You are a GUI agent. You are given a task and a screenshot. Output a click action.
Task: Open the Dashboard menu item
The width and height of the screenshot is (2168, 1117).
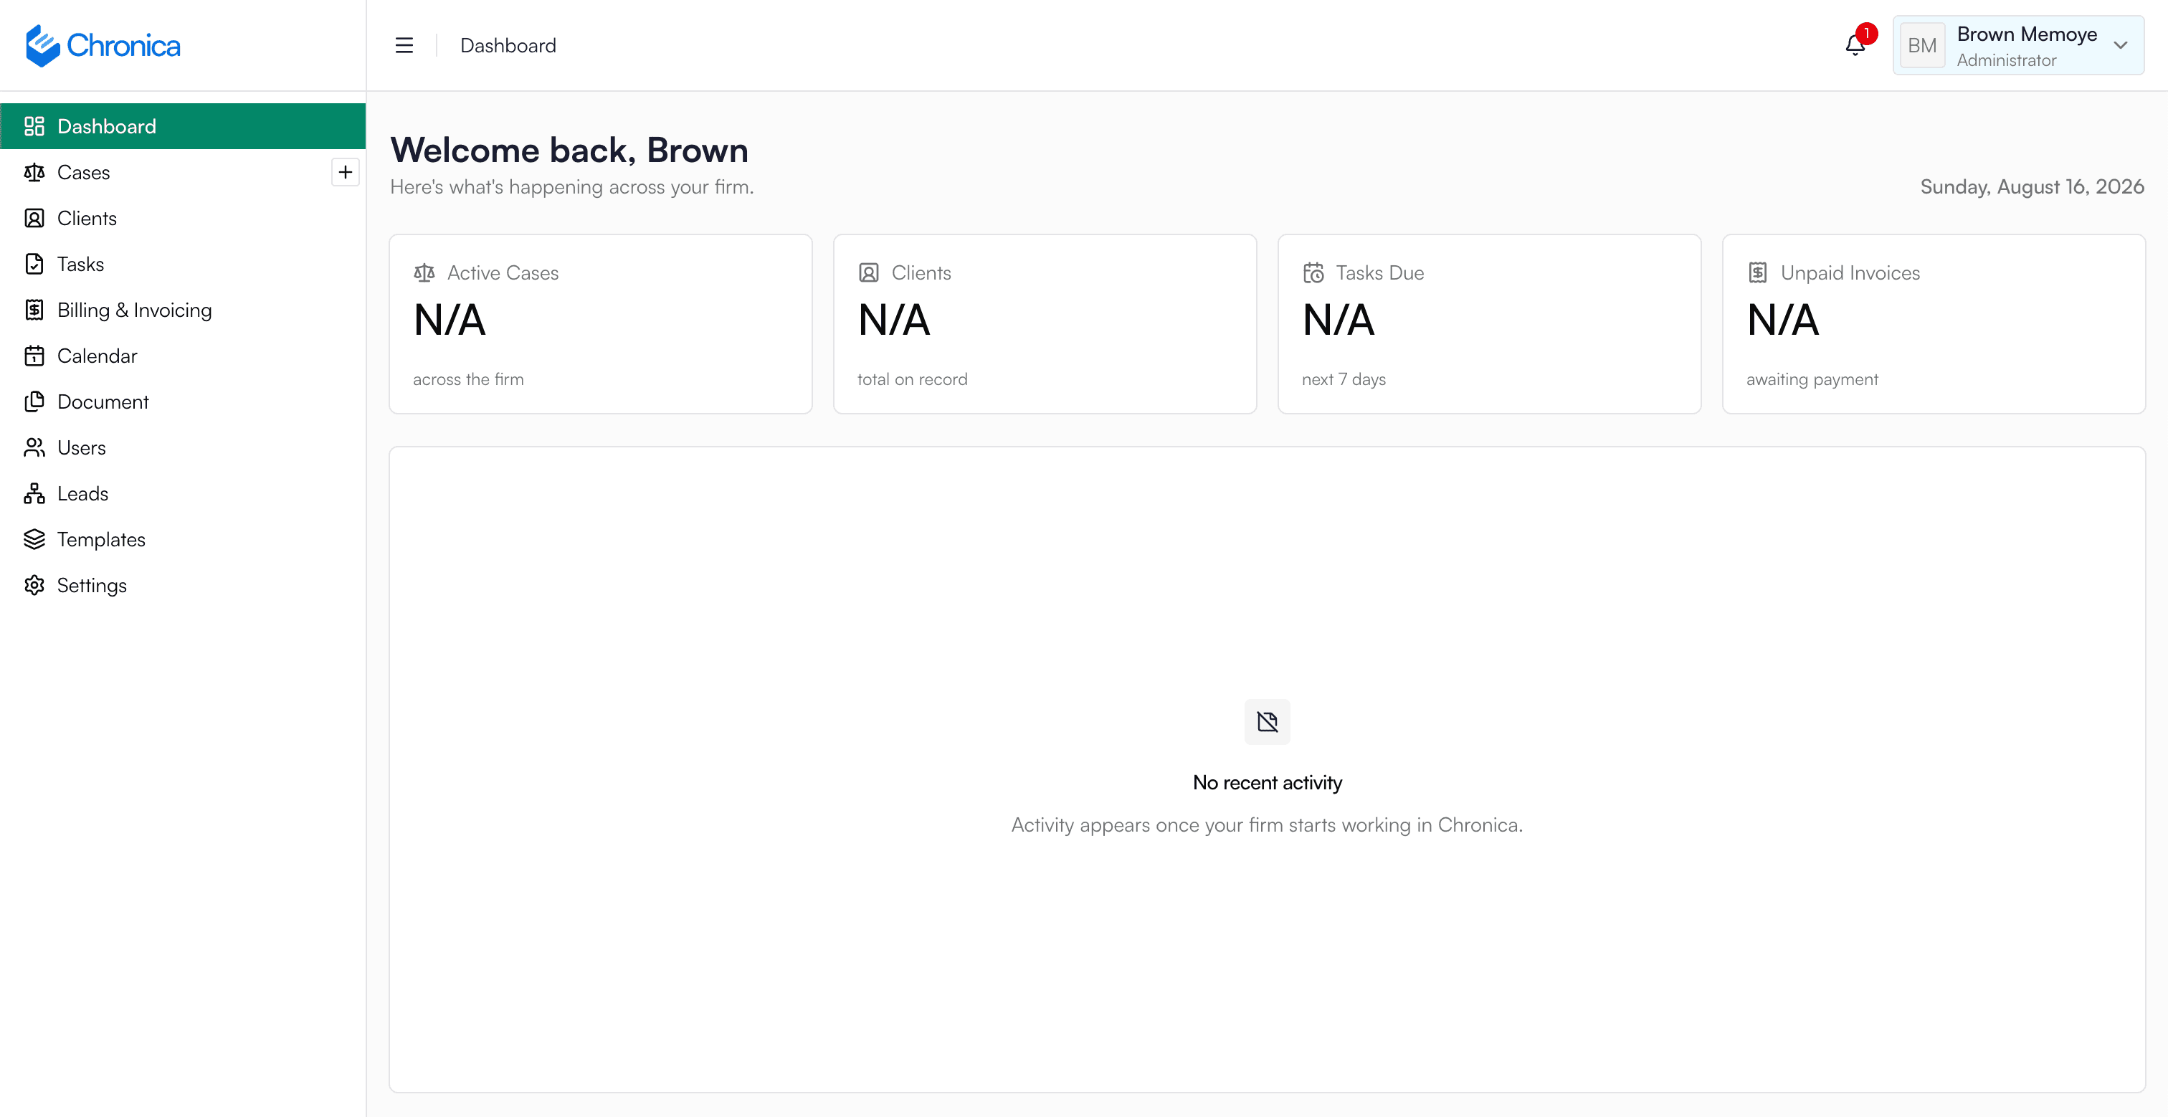183,126
